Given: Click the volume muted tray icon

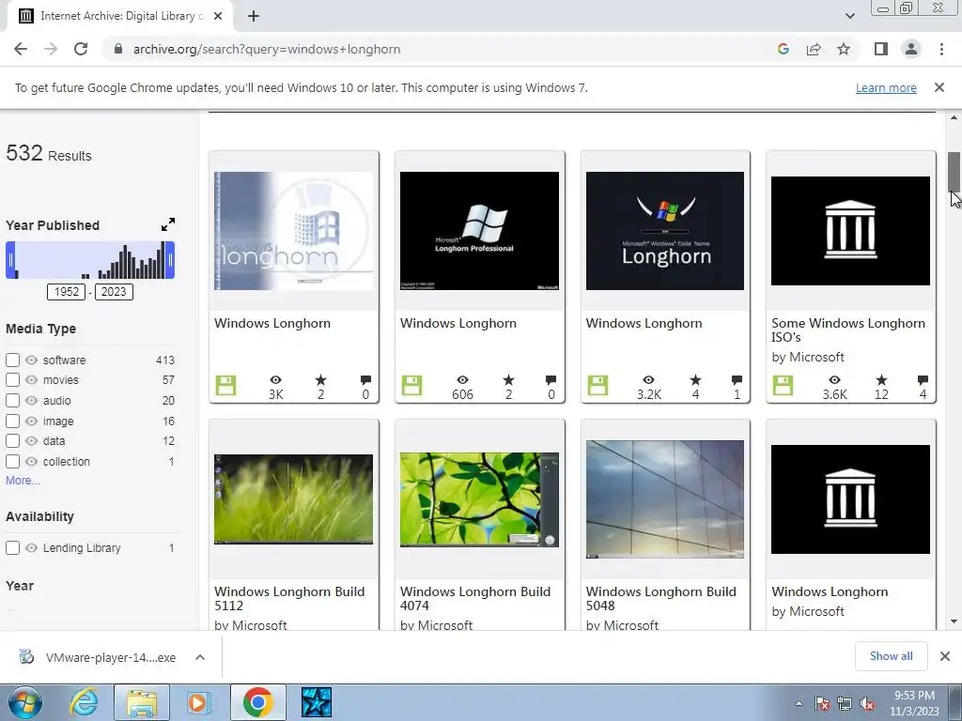Looking at the screenshot, I should coord(867,704).
